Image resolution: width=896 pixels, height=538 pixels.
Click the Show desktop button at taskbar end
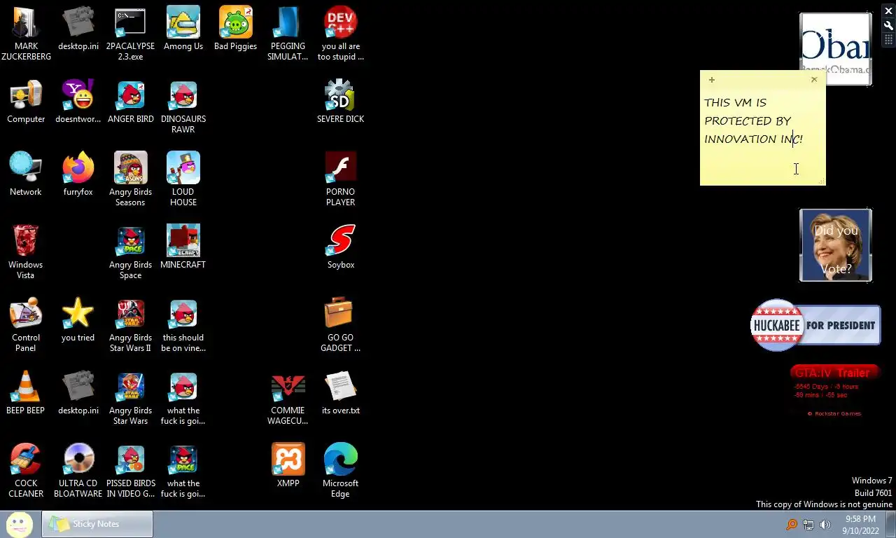pos(890,524)
